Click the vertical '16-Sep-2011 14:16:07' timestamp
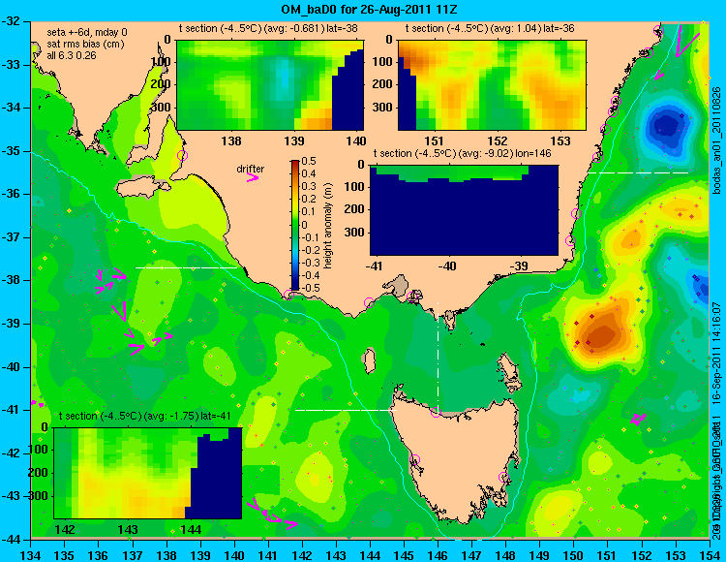 [x=715, y=355]
